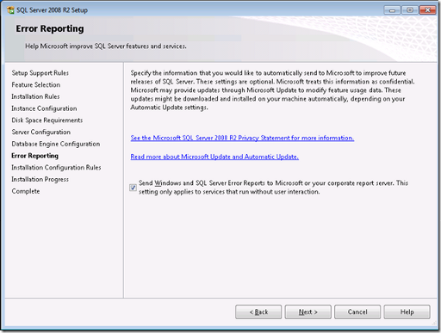Select Error Reporting step in sidebar
441x333 pixels.
pos(35,156)
